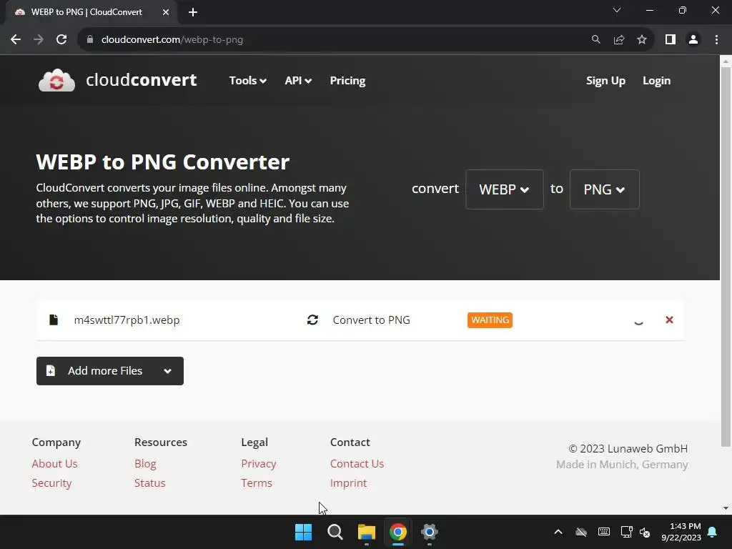The width and height of the screenshot is (732, 549).
Task: Open Chrome three-dot menu
Action: click(x=716, y=40)
